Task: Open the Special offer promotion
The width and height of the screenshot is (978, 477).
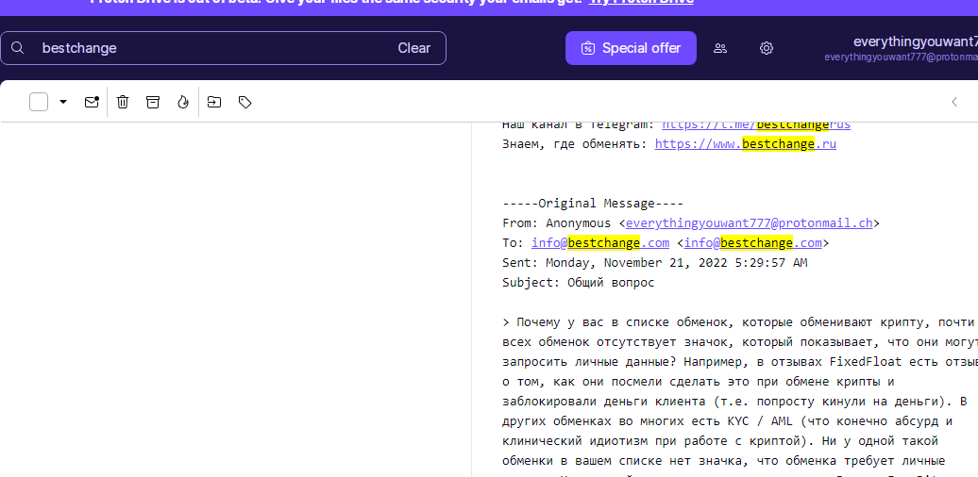Action: point(631,48)
